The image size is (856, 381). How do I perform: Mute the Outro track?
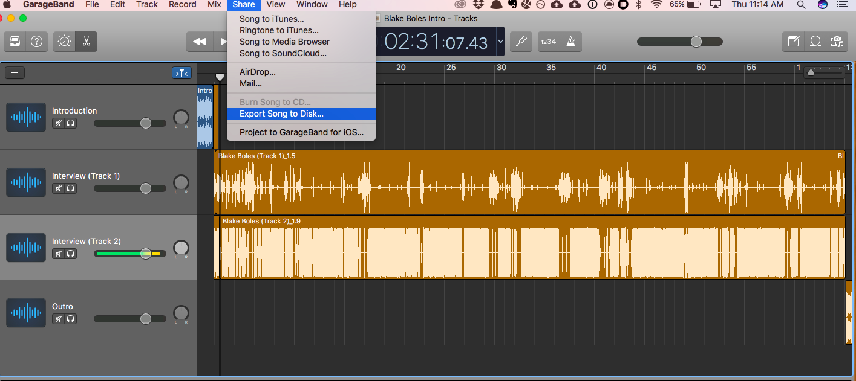tap(58, 319)
